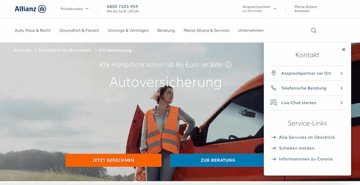The image size is (360, 185).
Task: Open the search magnifier icon
Action: pos(314,30)
